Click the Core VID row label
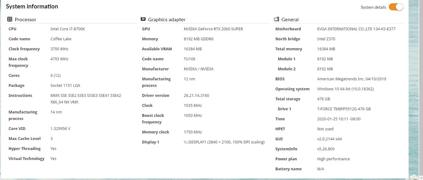 point(17,129)
